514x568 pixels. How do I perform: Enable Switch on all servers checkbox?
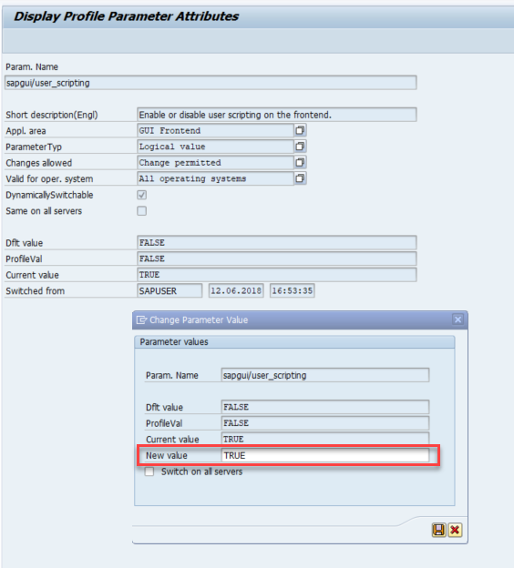[x=149, y=472]
